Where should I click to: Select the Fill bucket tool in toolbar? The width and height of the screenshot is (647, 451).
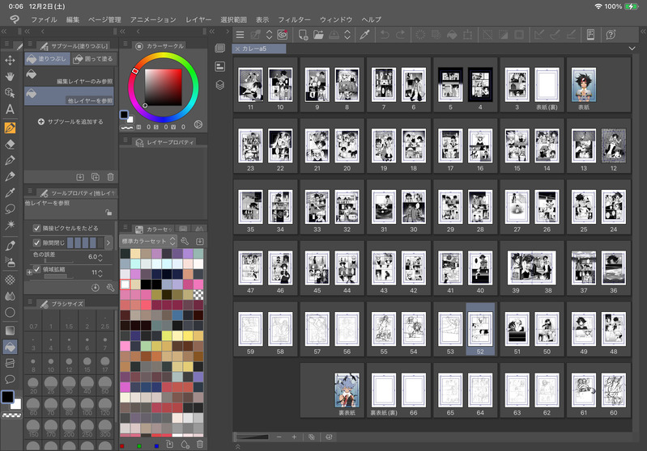tap(10, 347)
